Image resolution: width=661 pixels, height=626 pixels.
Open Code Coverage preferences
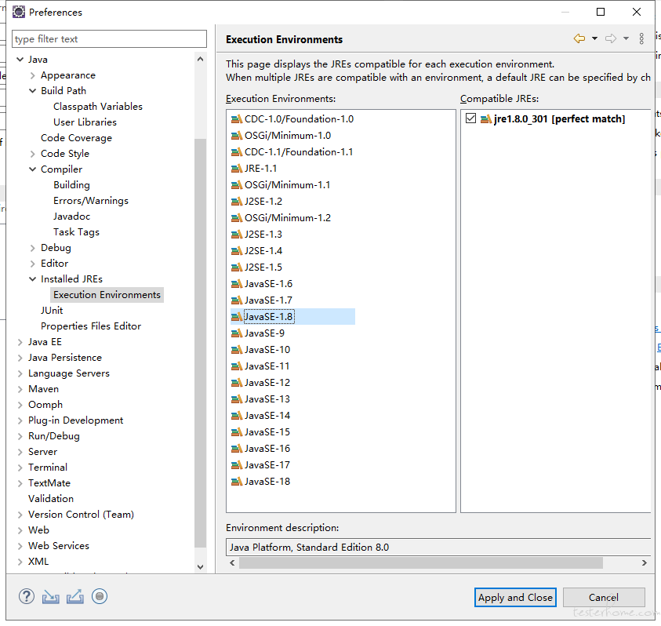pyautogui.click(x=76, y=138)
